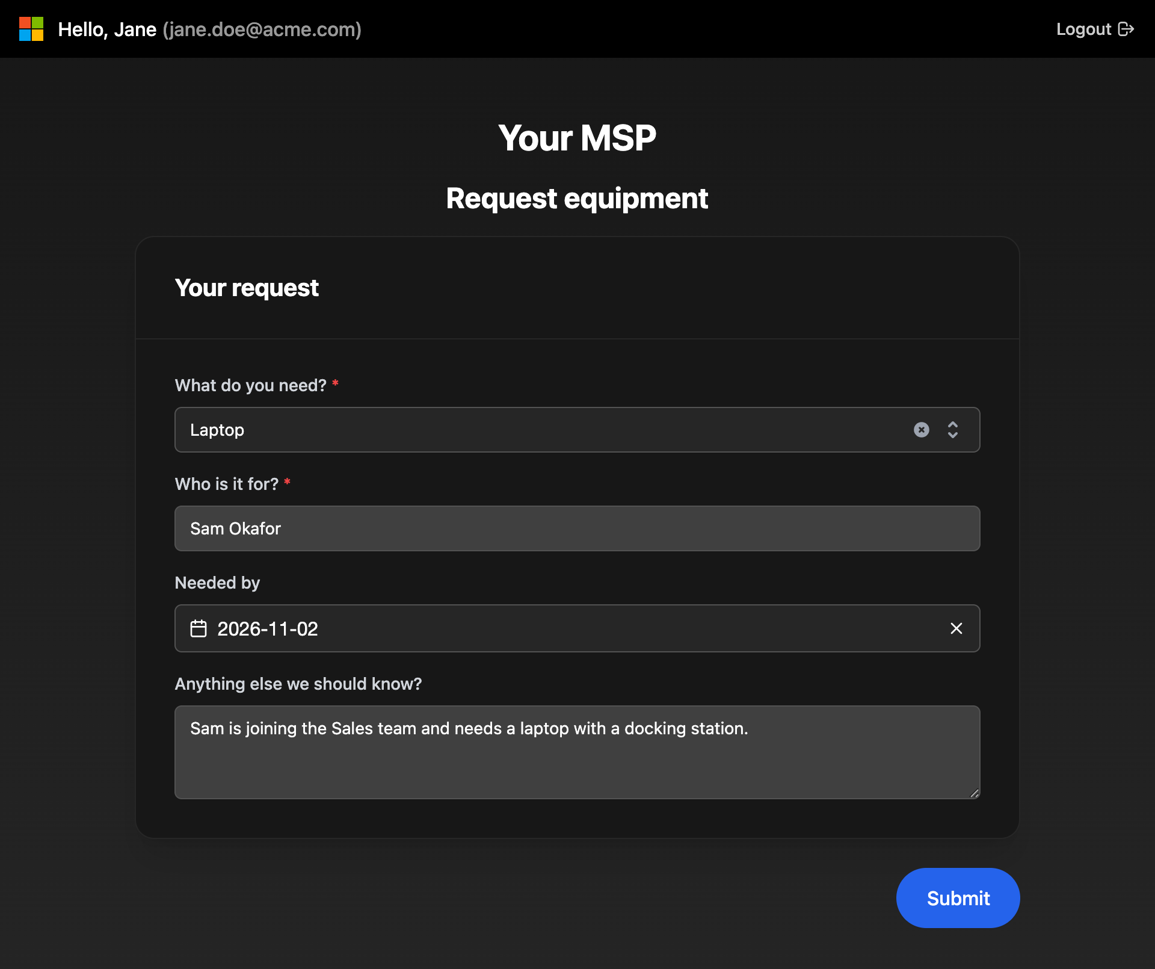The height and width of the screenshot is (969, 1155).
Task: Click the Logout link
Action: [x=1095, y=29]
